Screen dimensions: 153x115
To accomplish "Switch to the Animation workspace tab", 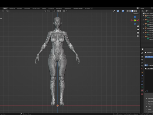I will coord(51,8).
